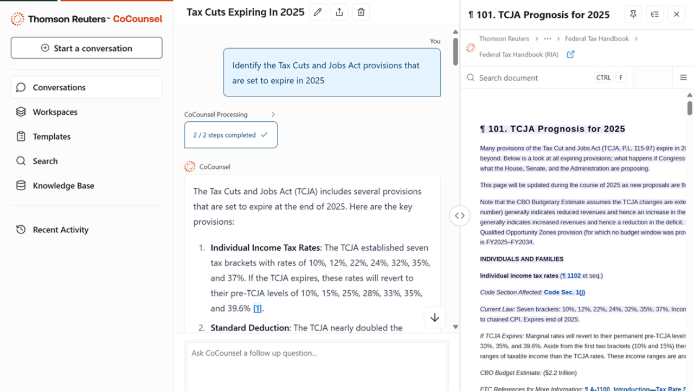Toggle panel split with the code-brackets handle

(460, 216)
